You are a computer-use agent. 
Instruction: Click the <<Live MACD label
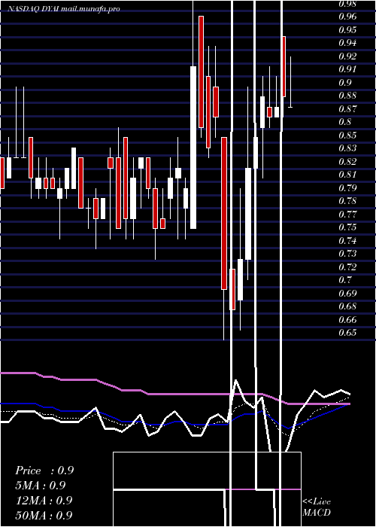(x=317, y=507)
